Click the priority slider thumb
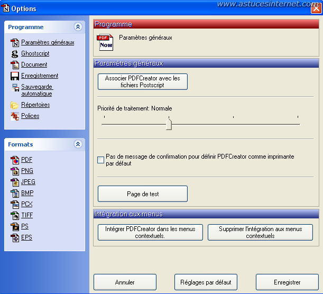The width and height of the screenshot is (323, 294). coord(169,124)
